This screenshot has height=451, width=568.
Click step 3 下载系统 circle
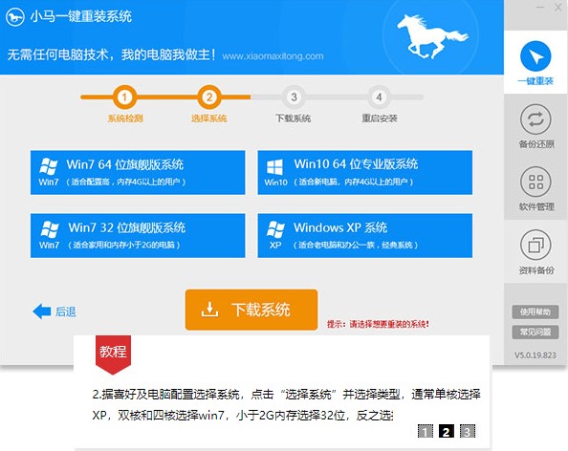[294, 97]
